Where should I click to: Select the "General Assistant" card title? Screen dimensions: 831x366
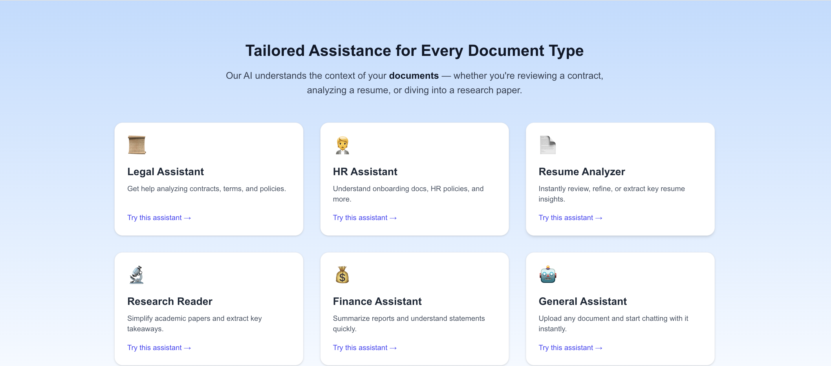583,301
